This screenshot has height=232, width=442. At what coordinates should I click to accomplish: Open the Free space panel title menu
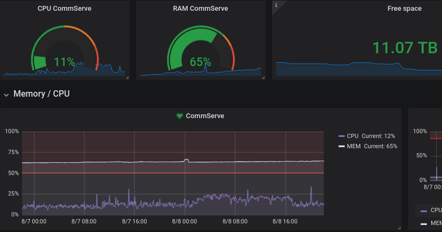tap(404, 9)
